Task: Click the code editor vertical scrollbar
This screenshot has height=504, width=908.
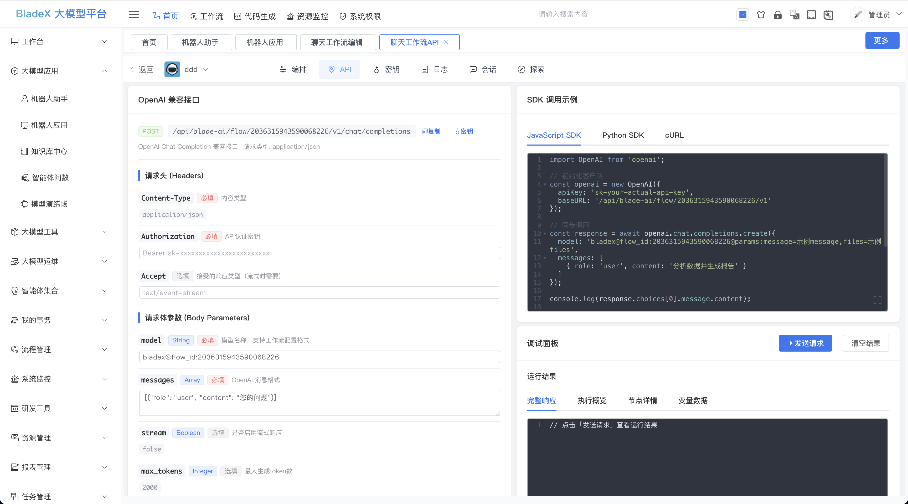Action: [885, 201]
